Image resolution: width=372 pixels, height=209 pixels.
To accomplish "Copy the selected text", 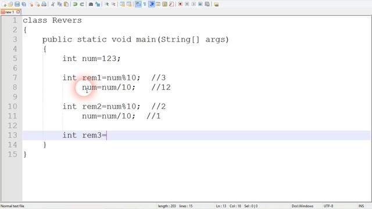I will coord(59,4).
